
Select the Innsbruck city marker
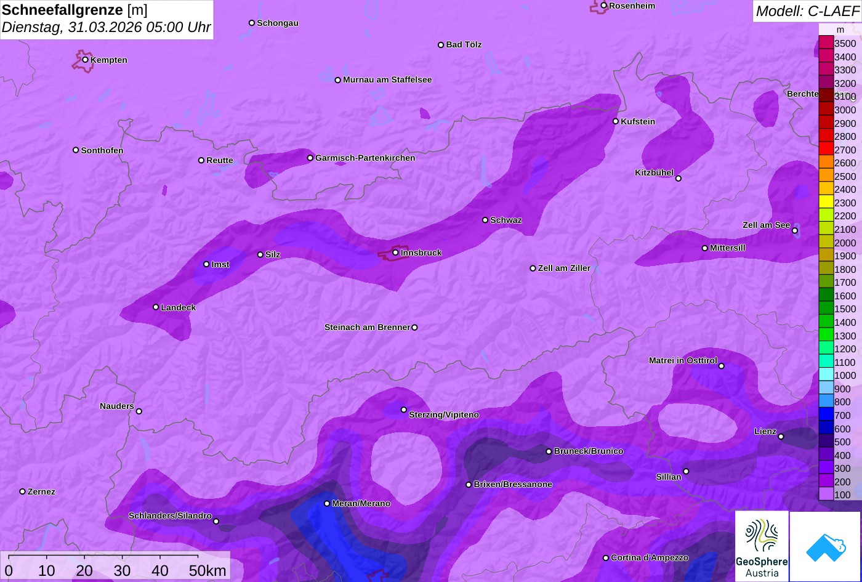[x=395, y=253]
